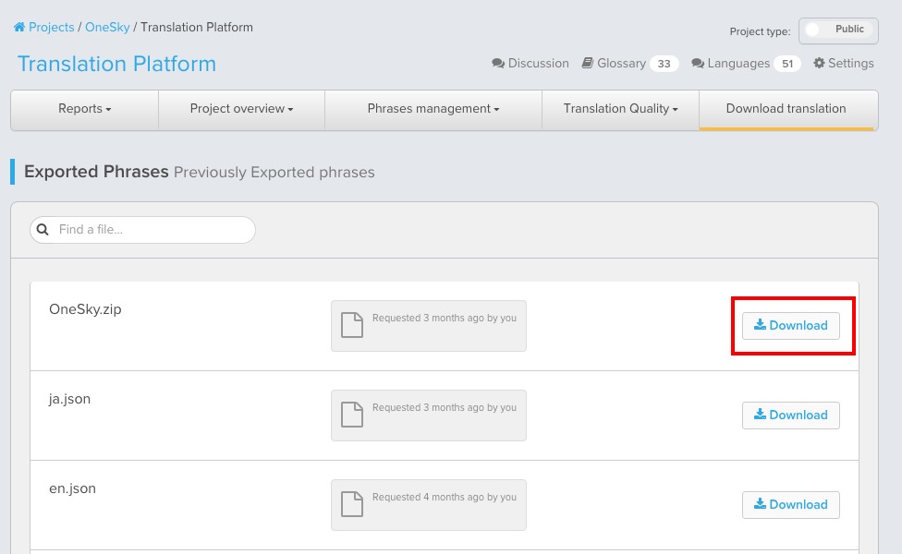
Task: Open the Languages link
Action: pos(731,63)
